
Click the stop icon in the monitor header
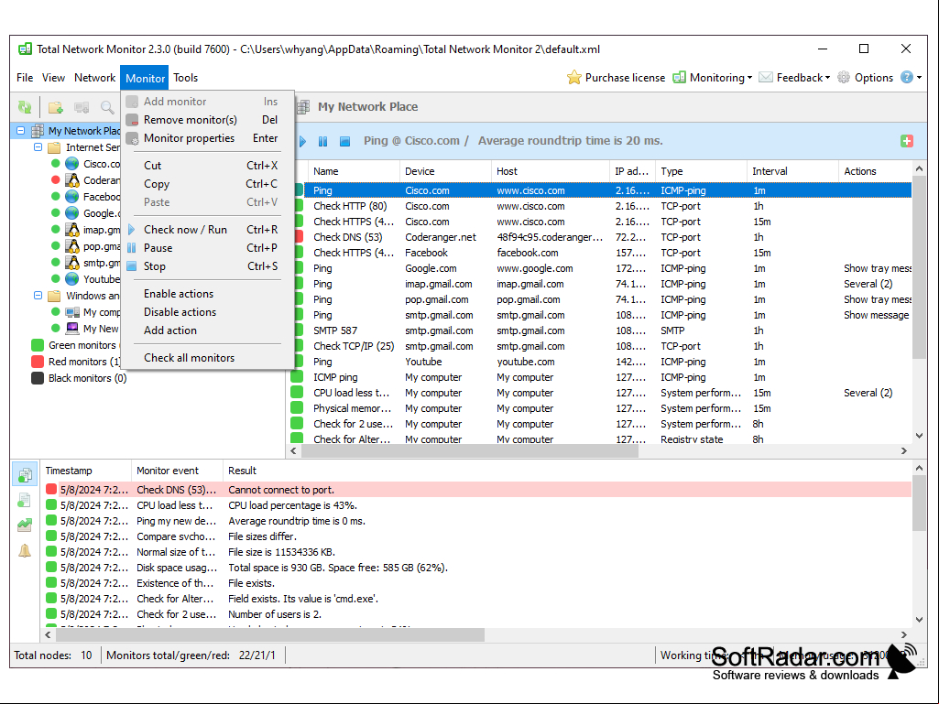345,141
